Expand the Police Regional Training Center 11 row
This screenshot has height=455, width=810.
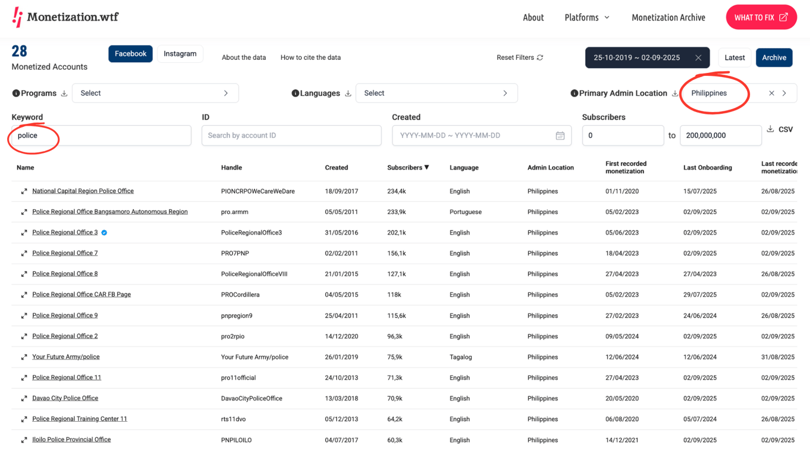tap(24, 419)
